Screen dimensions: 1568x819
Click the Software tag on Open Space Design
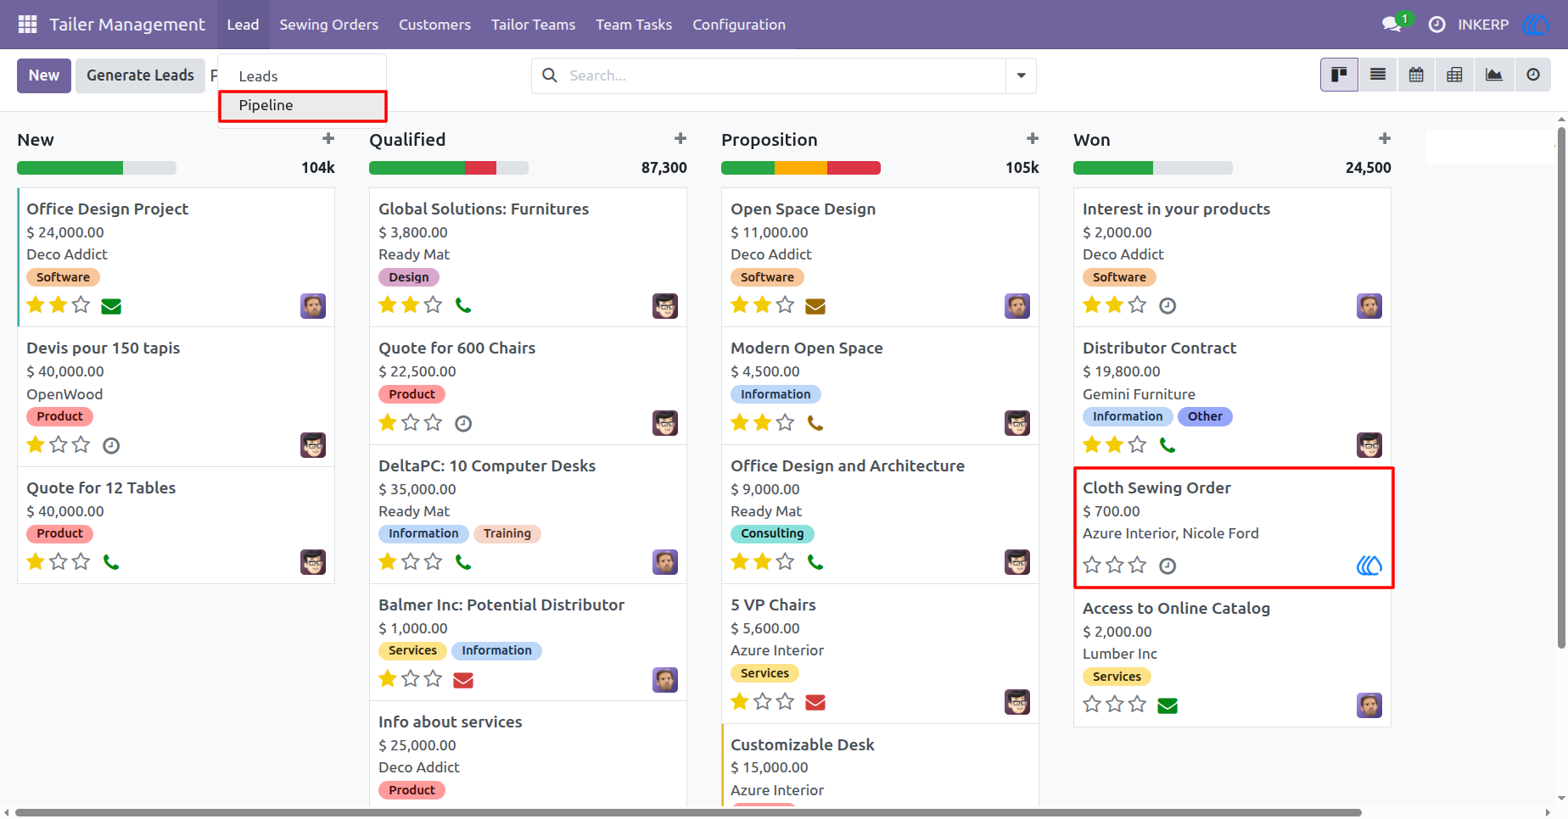click(x=767, y=277)
